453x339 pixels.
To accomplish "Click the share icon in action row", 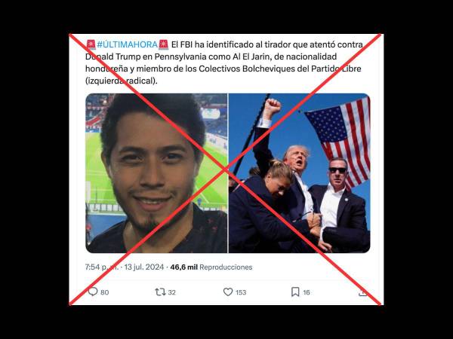I will (363, 292).
